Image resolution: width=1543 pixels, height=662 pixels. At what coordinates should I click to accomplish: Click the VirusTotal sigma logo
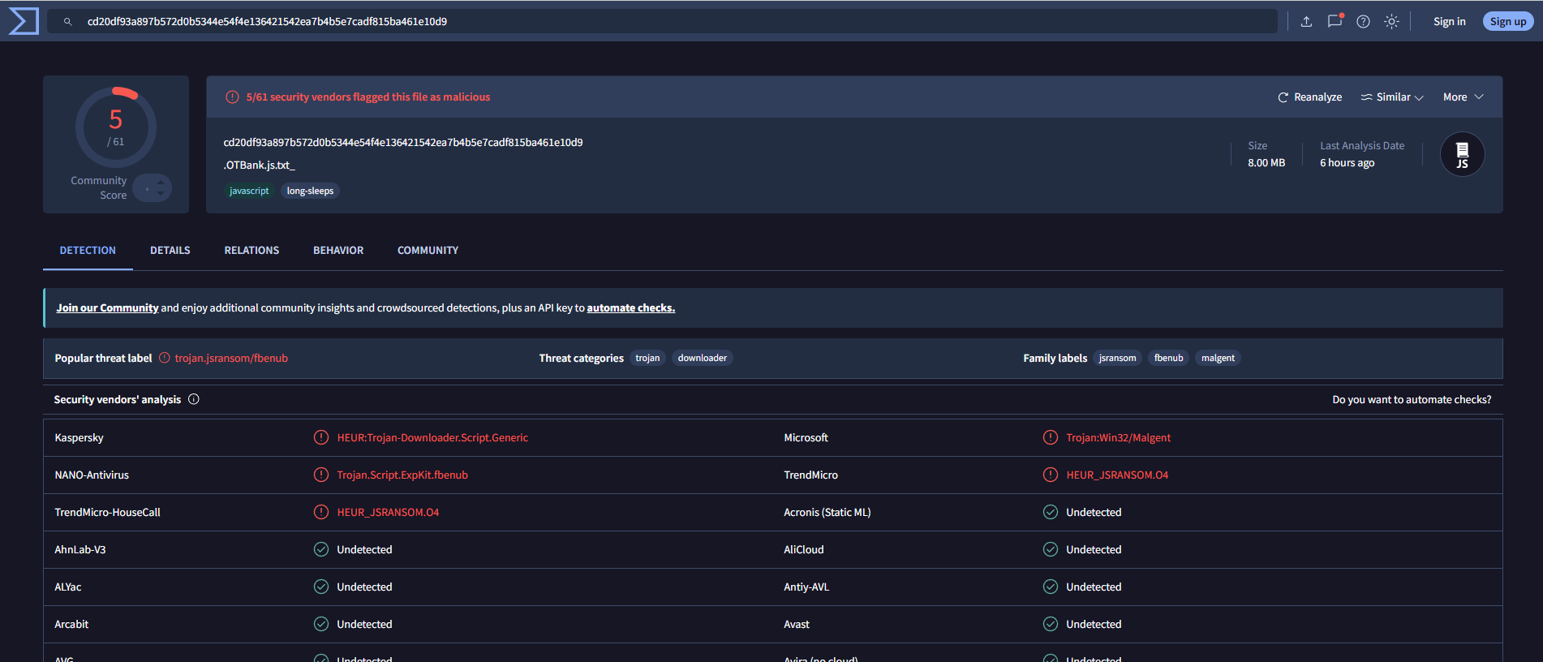pyautogui.click(x=24, y=21)
